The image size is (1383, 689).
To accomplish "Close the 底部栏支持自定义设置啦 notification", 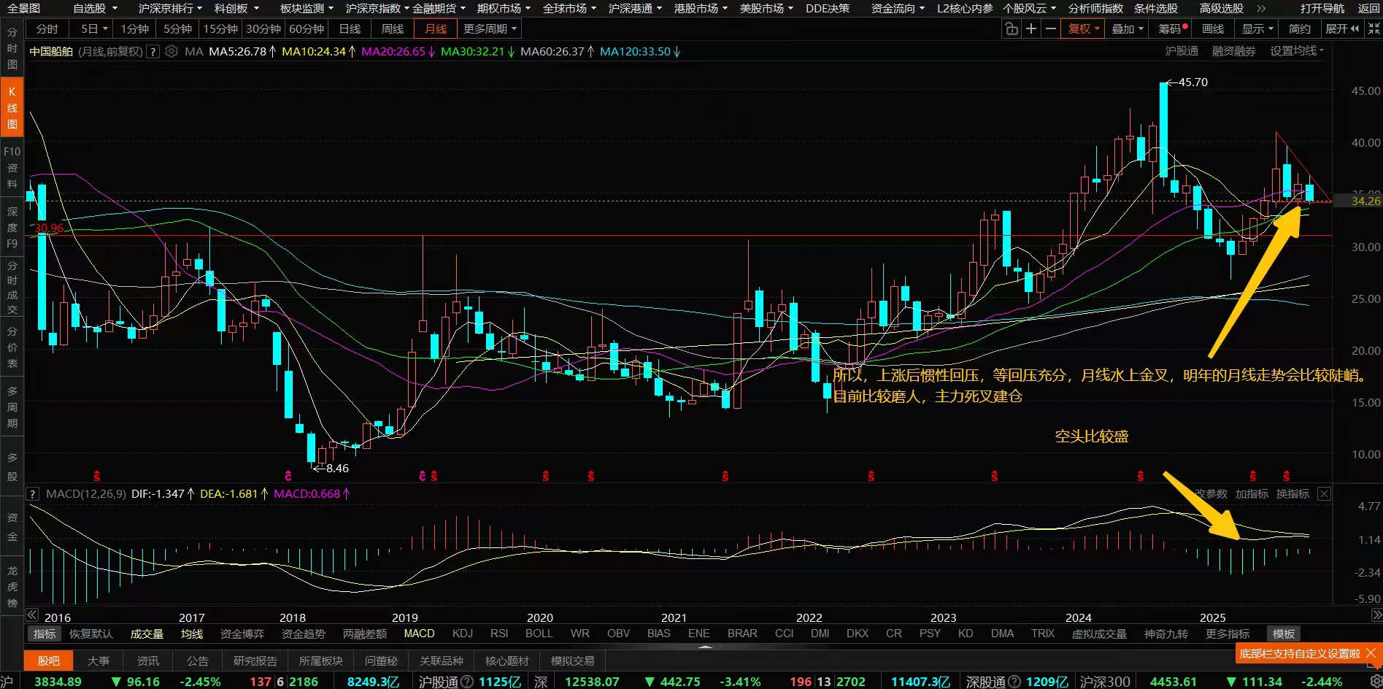I will [1371, 653].
